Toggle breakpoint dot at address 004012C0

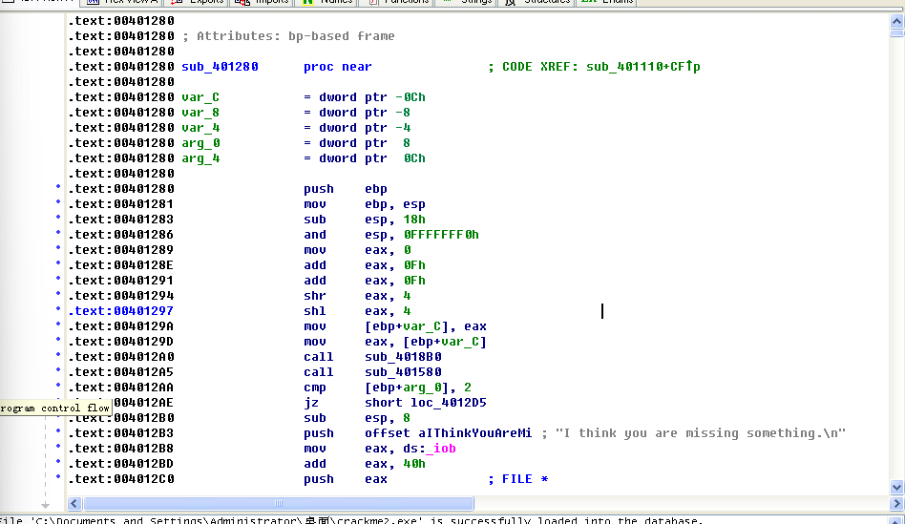tap(60, 479)
